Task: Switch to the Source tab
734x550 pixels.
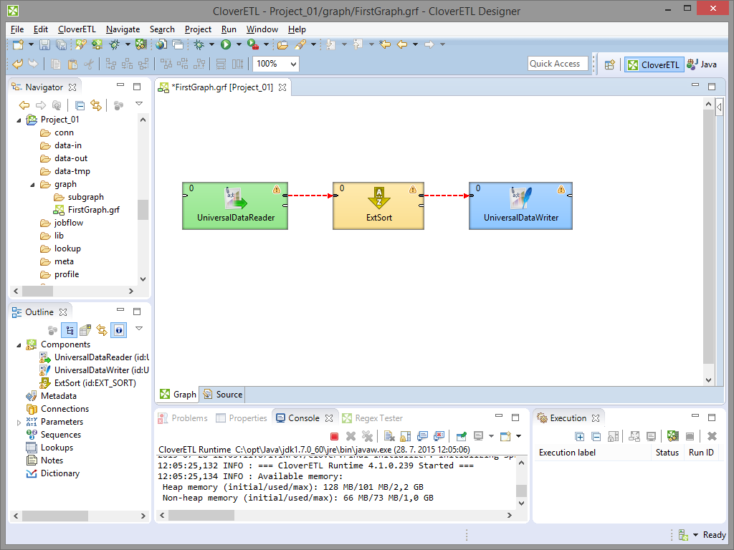Action: 223,395
